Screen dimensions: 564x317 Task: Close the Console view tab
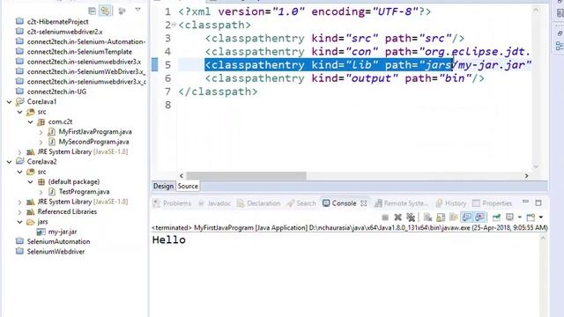click(364, 203)
